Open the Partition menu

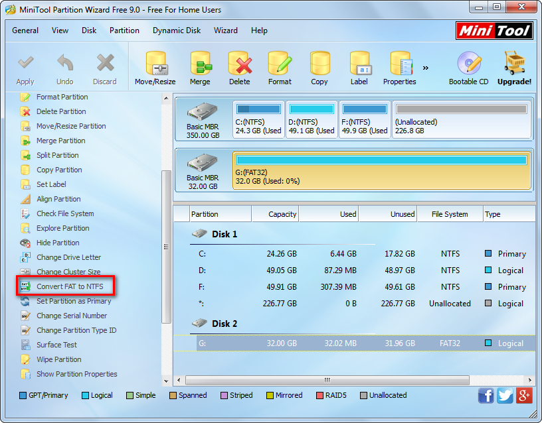(x=124, y=30)
